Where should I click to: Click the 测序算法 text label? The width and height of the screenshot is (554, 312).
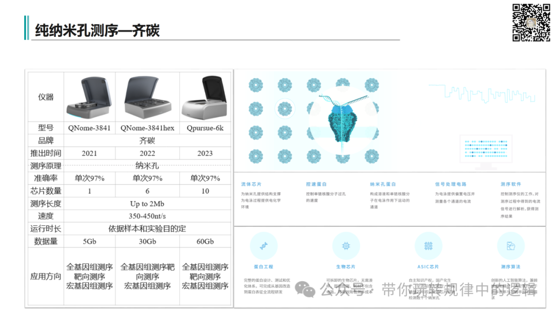tap(510, 267)
